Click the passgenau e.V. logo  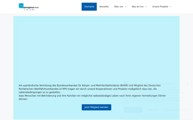[29, 7]
